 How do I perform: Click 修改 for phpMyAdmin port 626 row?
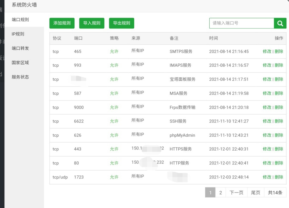pyautogui.click(x=267, y=135)
